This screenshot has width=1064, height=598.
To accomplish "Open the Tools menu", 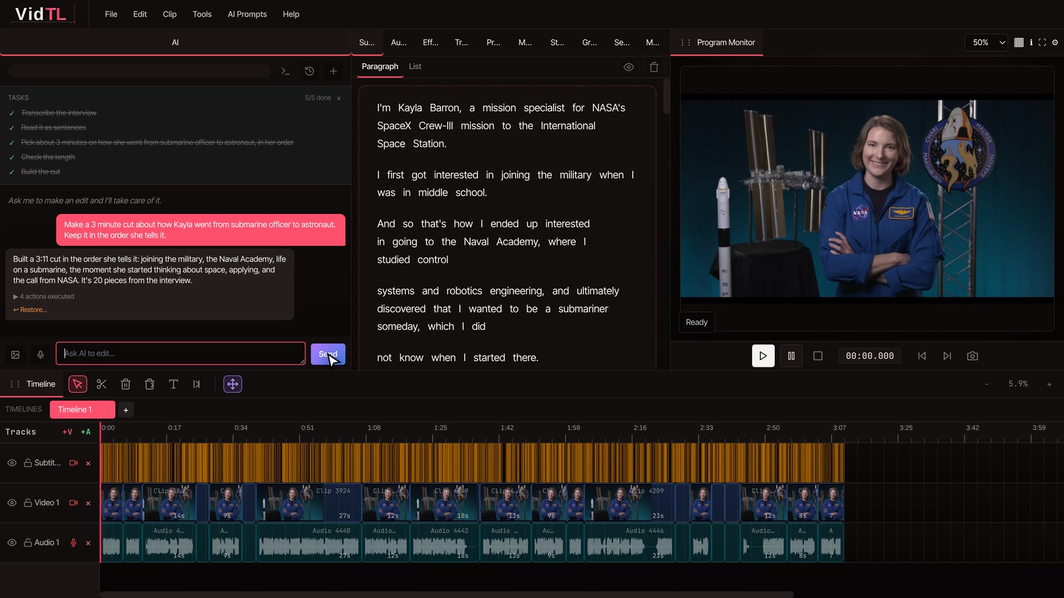I will click(x=202, y=14).
